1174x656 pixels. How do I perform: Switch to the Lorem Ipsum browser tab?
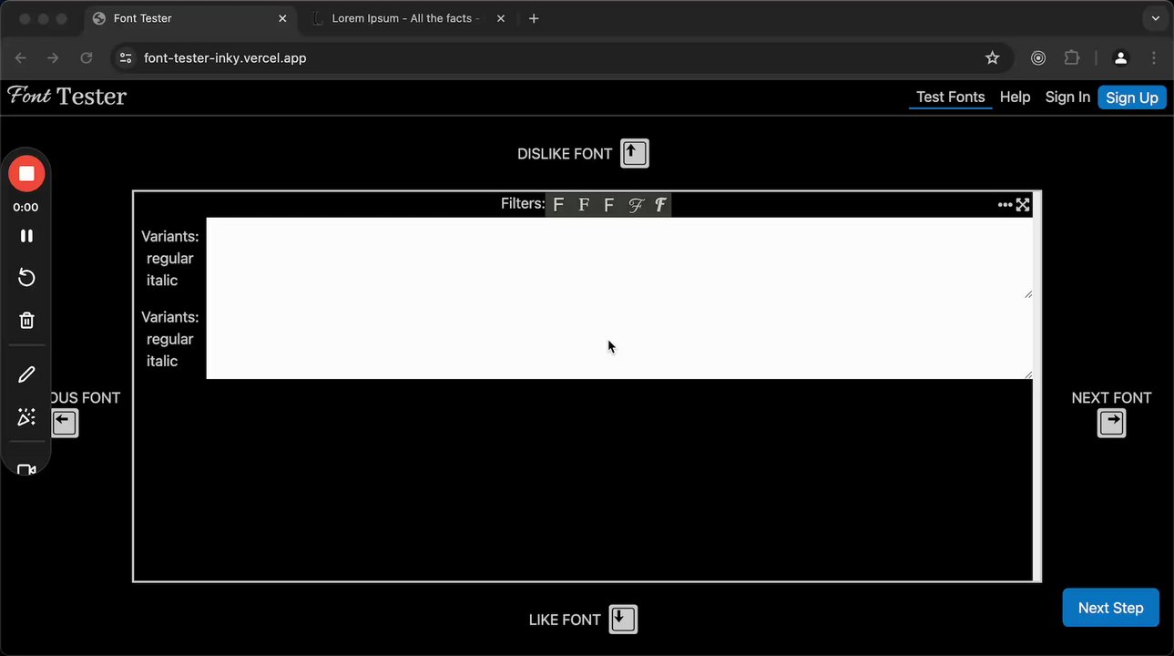(405, 18)
